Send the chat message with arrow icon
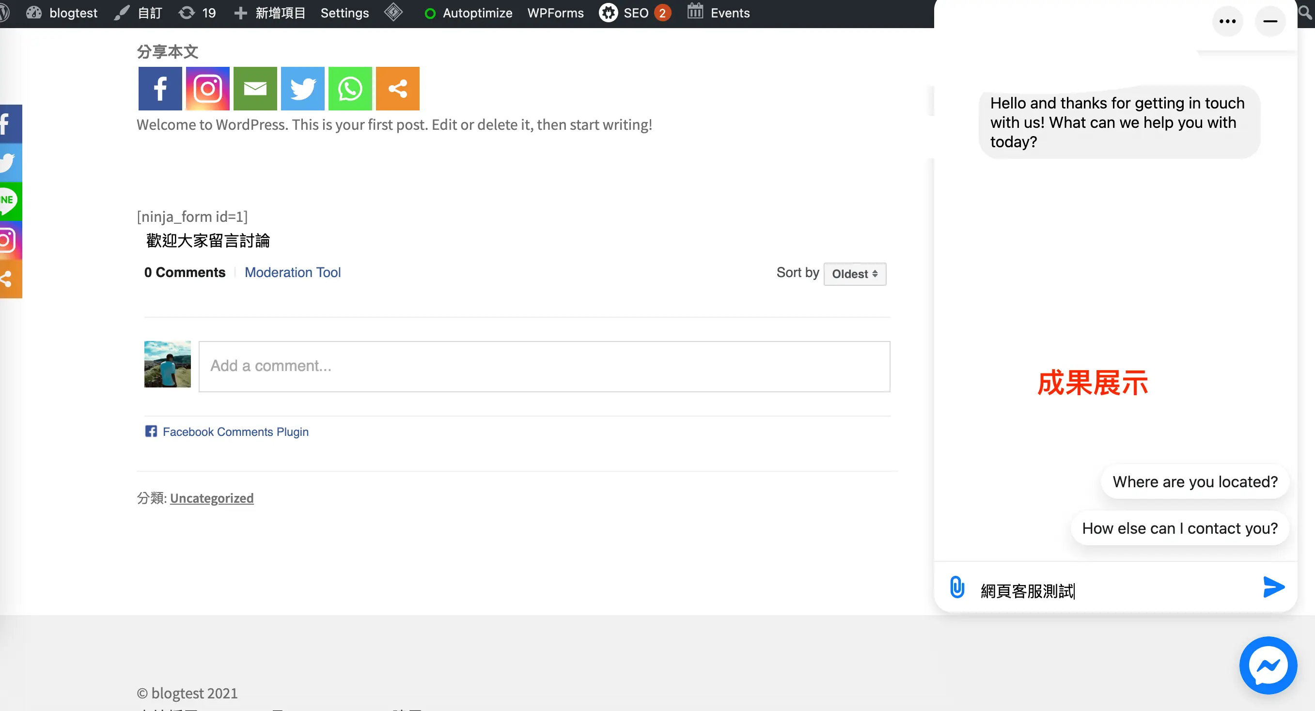Viewport: 1315px width, 711px height. point(1273,587)
